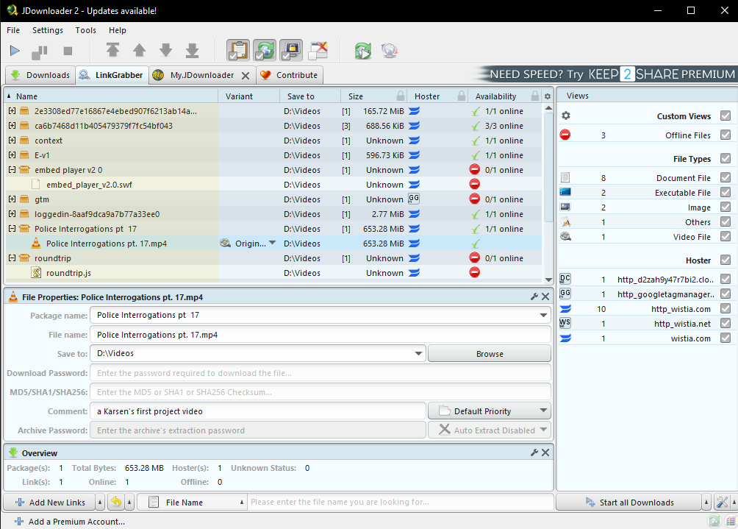Open the Package name dropdown
This screenshot has height=529, width=738.
[x=543, y=315]
